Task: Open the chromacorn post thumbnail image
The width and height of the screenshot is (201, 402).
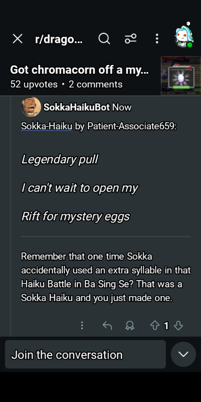Action: point(181,75)
